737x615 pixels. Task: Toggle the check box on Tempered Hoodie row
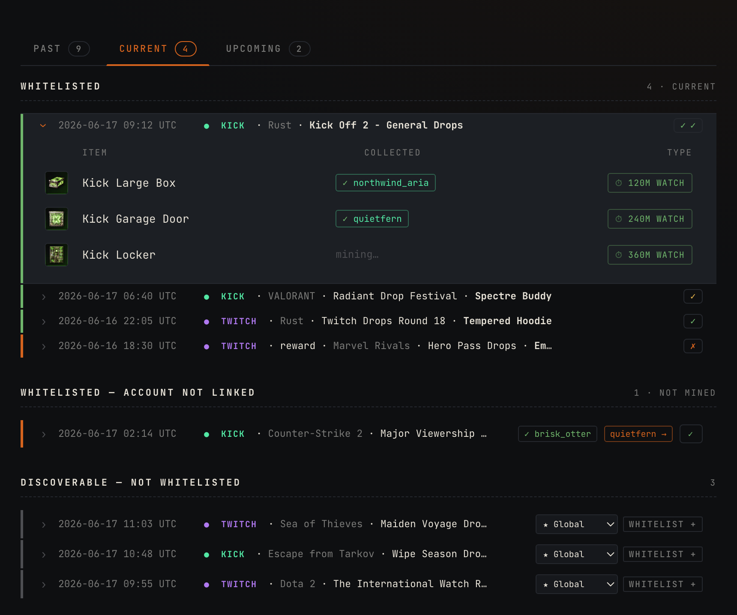pyautogui.click(x=693, y=321)
